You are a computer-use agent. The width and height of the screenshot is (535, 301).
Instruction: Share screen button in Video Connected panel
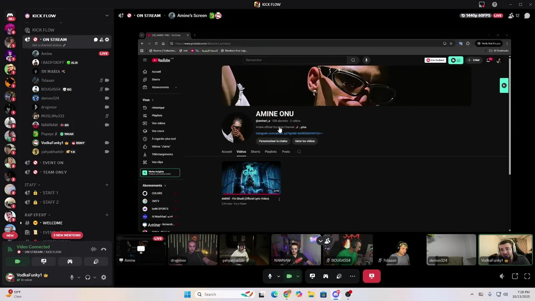[x=43, y=261]
